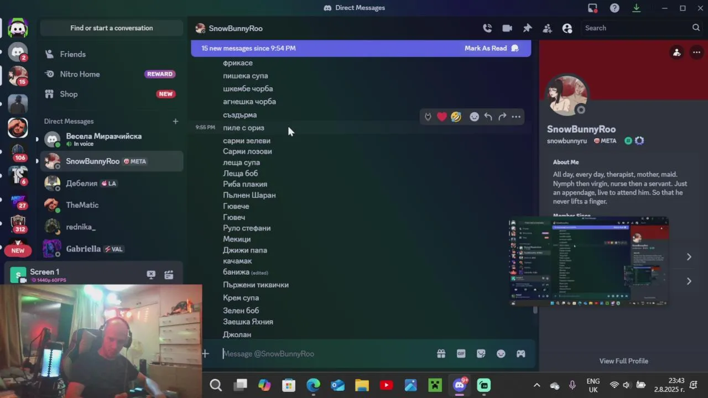Click the chat scrollbar
The height and width of the screenshot is (398, 708).
[x=535, y=310]
